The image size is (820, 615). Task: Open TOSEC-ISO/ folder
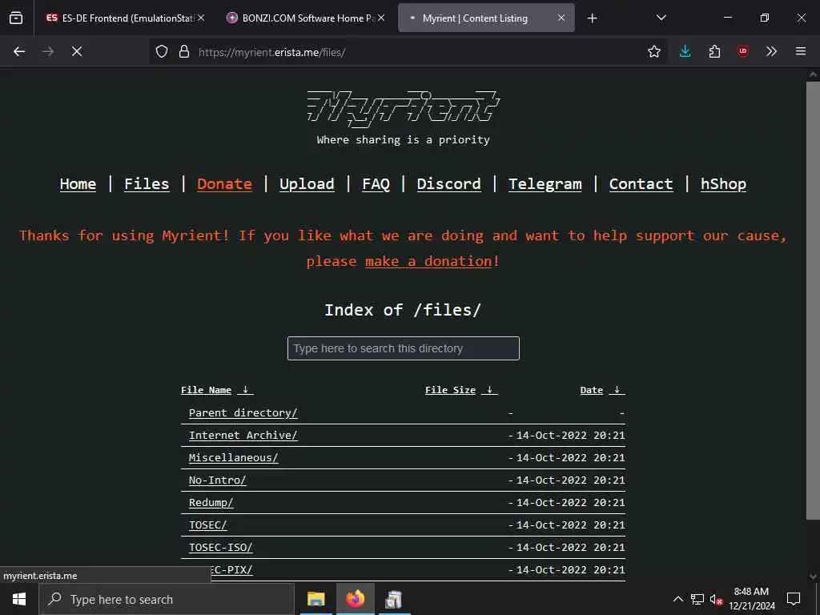point(221,548)
